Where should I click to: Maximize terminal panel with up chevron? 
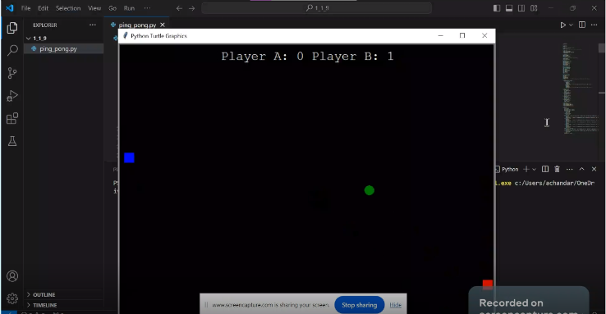[581, 169]
